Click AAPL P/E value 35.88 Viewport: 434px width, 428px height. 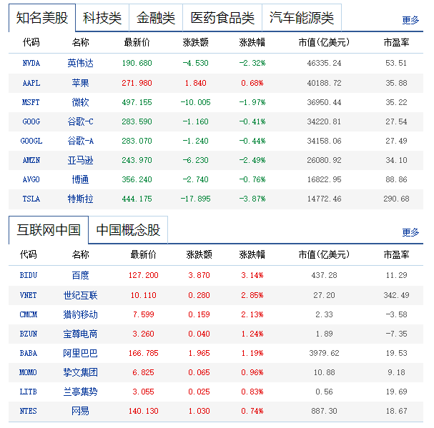pos(396,83)
